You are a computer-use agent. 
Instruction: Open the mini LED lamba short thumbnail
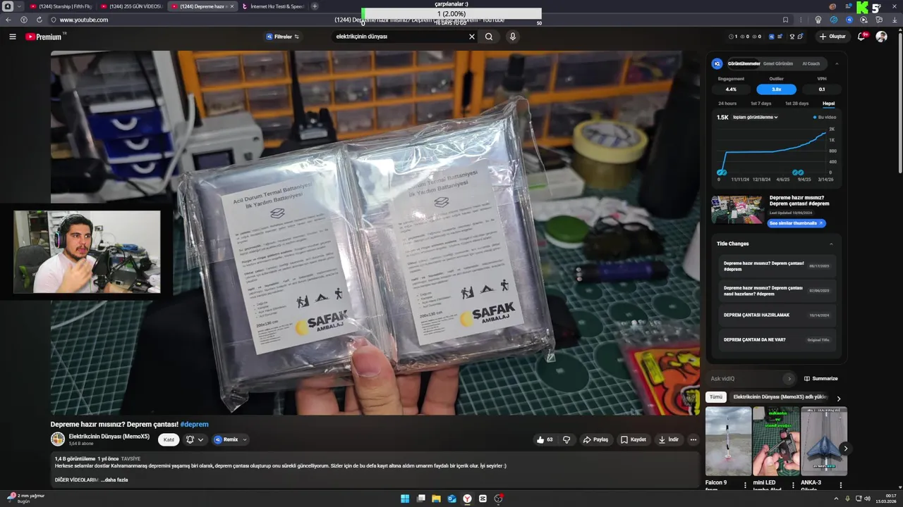(x=776, y=442)
